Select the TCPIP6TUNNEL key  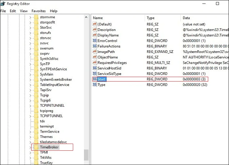(52, 105)
